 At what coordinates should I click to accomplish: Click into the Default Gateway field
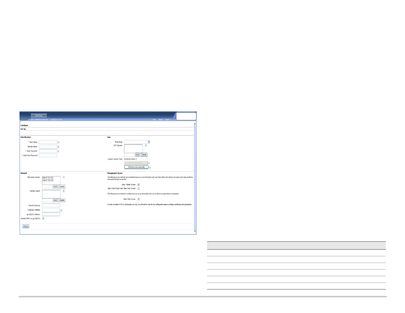pos(51,206)
